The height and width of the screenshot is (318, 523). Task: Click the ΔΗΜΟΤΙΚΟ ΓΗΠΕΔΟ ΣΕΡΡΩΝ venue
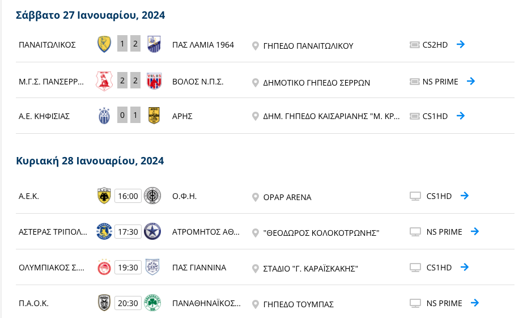(316, 83)
